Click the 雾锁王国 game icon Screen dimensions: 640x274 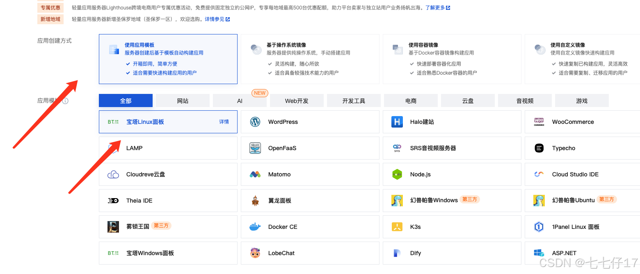tap(113, 227)
